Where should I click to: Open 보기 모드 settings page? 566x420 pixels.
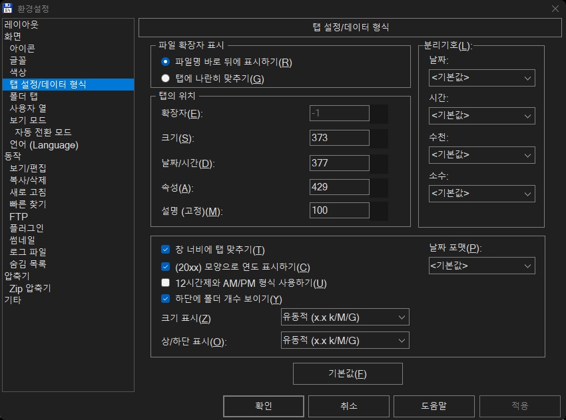(x=28, y=120)
